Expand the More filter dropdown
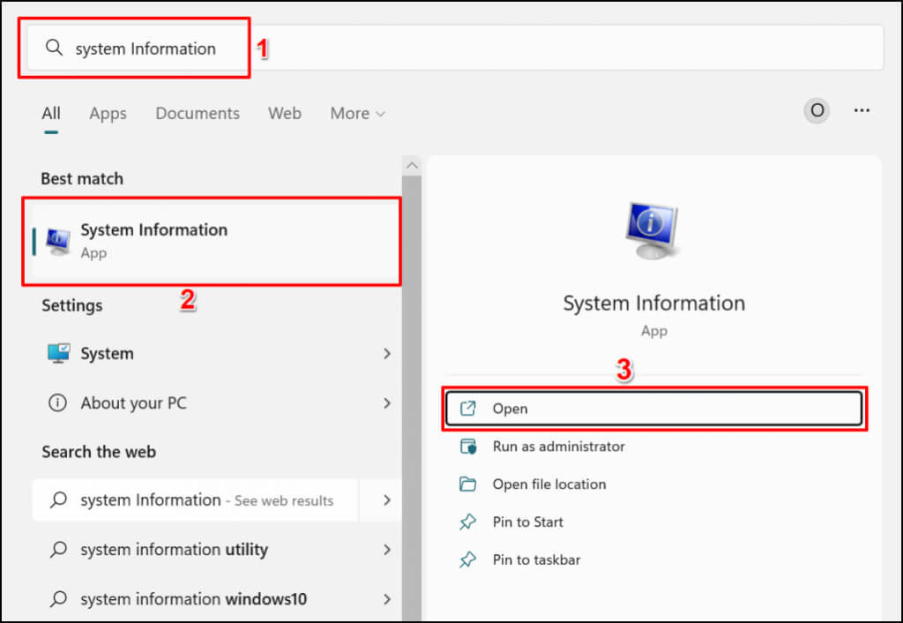Screen dimensions: 903x623 (357, 114)
